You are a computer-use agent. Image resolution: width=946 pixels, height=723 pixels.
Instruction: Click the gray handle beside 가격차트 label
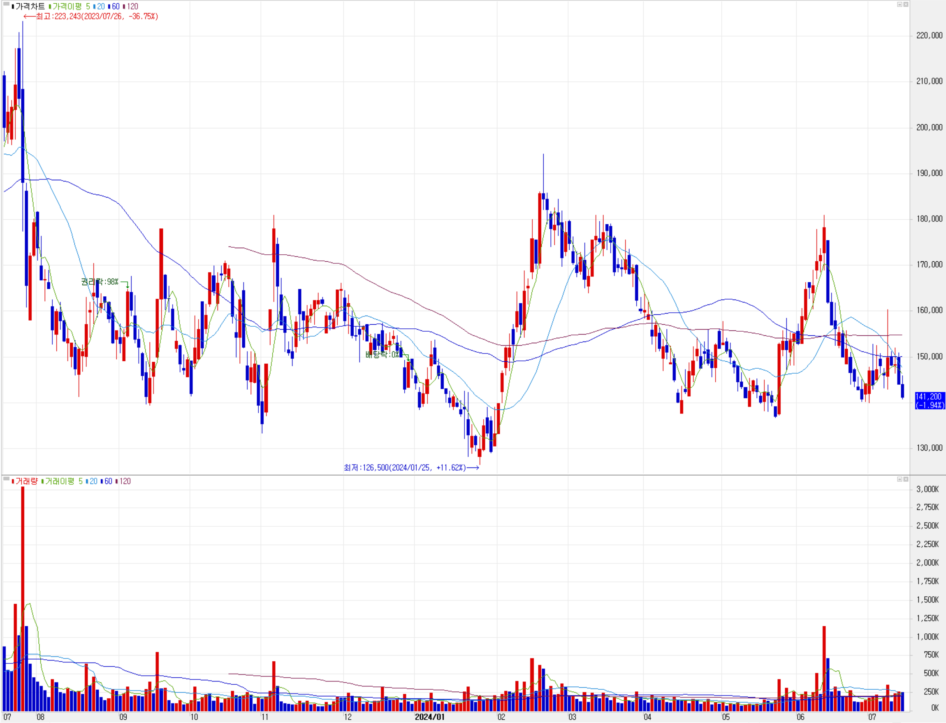[x=6, y=4]
